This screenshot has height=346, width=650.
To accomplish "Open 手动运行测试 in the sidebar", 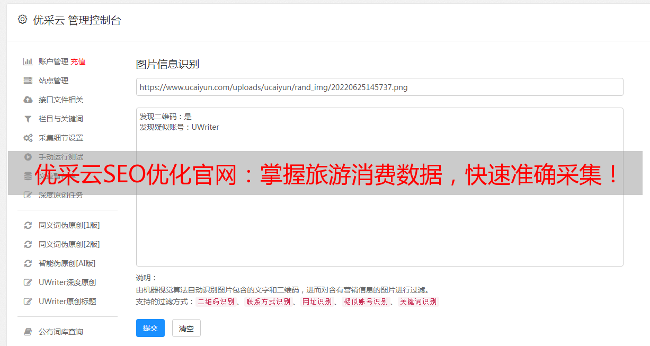I will (60, 157).
